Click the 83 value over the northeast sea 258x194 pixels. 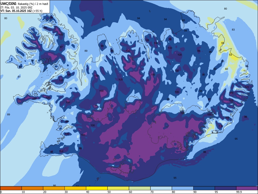pyautogui.click(x=233, y=30)
